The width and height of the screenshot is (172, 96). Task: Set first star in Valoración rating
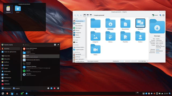tap(157, 51)
